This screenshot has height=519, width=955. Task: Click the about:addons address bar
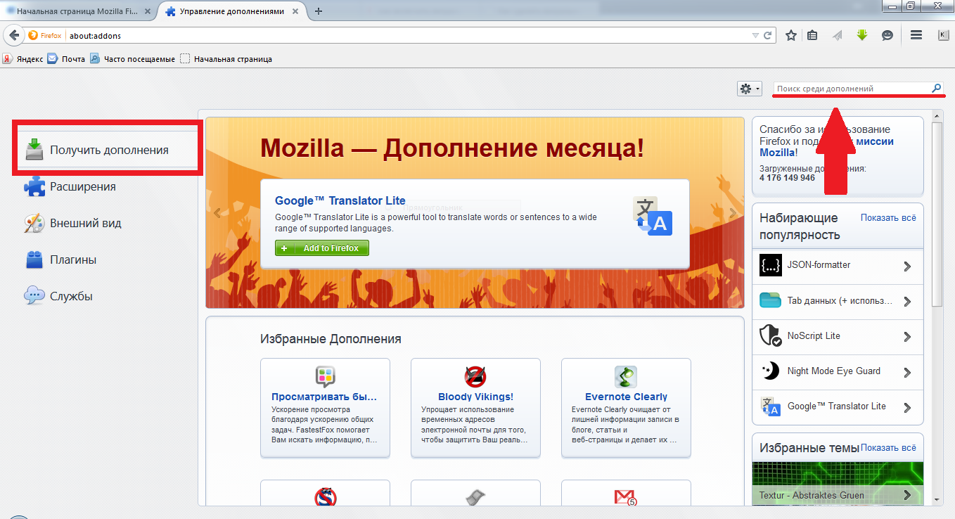tap(408, 35)
